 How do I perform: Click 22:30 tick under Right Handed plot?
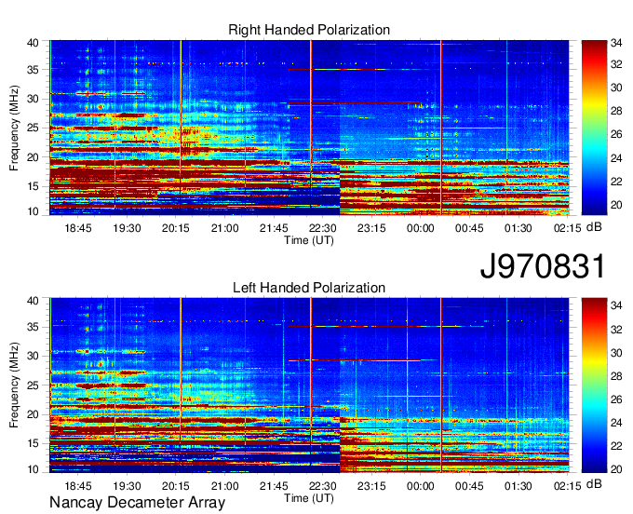pyautogui.click(x=323, y=228)
